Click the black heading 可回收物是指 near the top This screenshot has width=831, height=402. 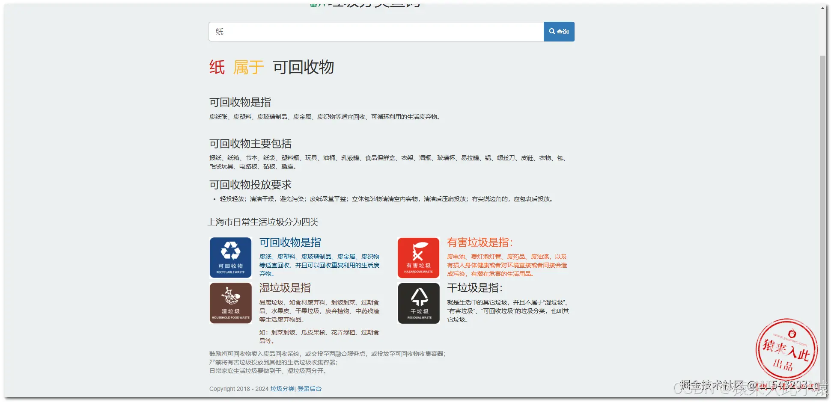click(x=240, y=102)
